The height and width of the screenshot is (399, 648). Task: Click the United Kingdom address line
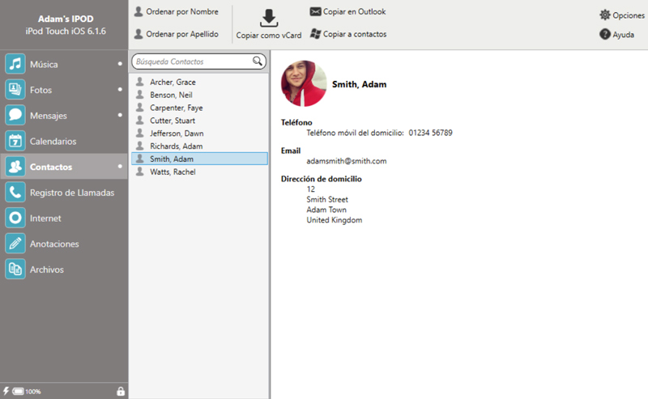335,220
